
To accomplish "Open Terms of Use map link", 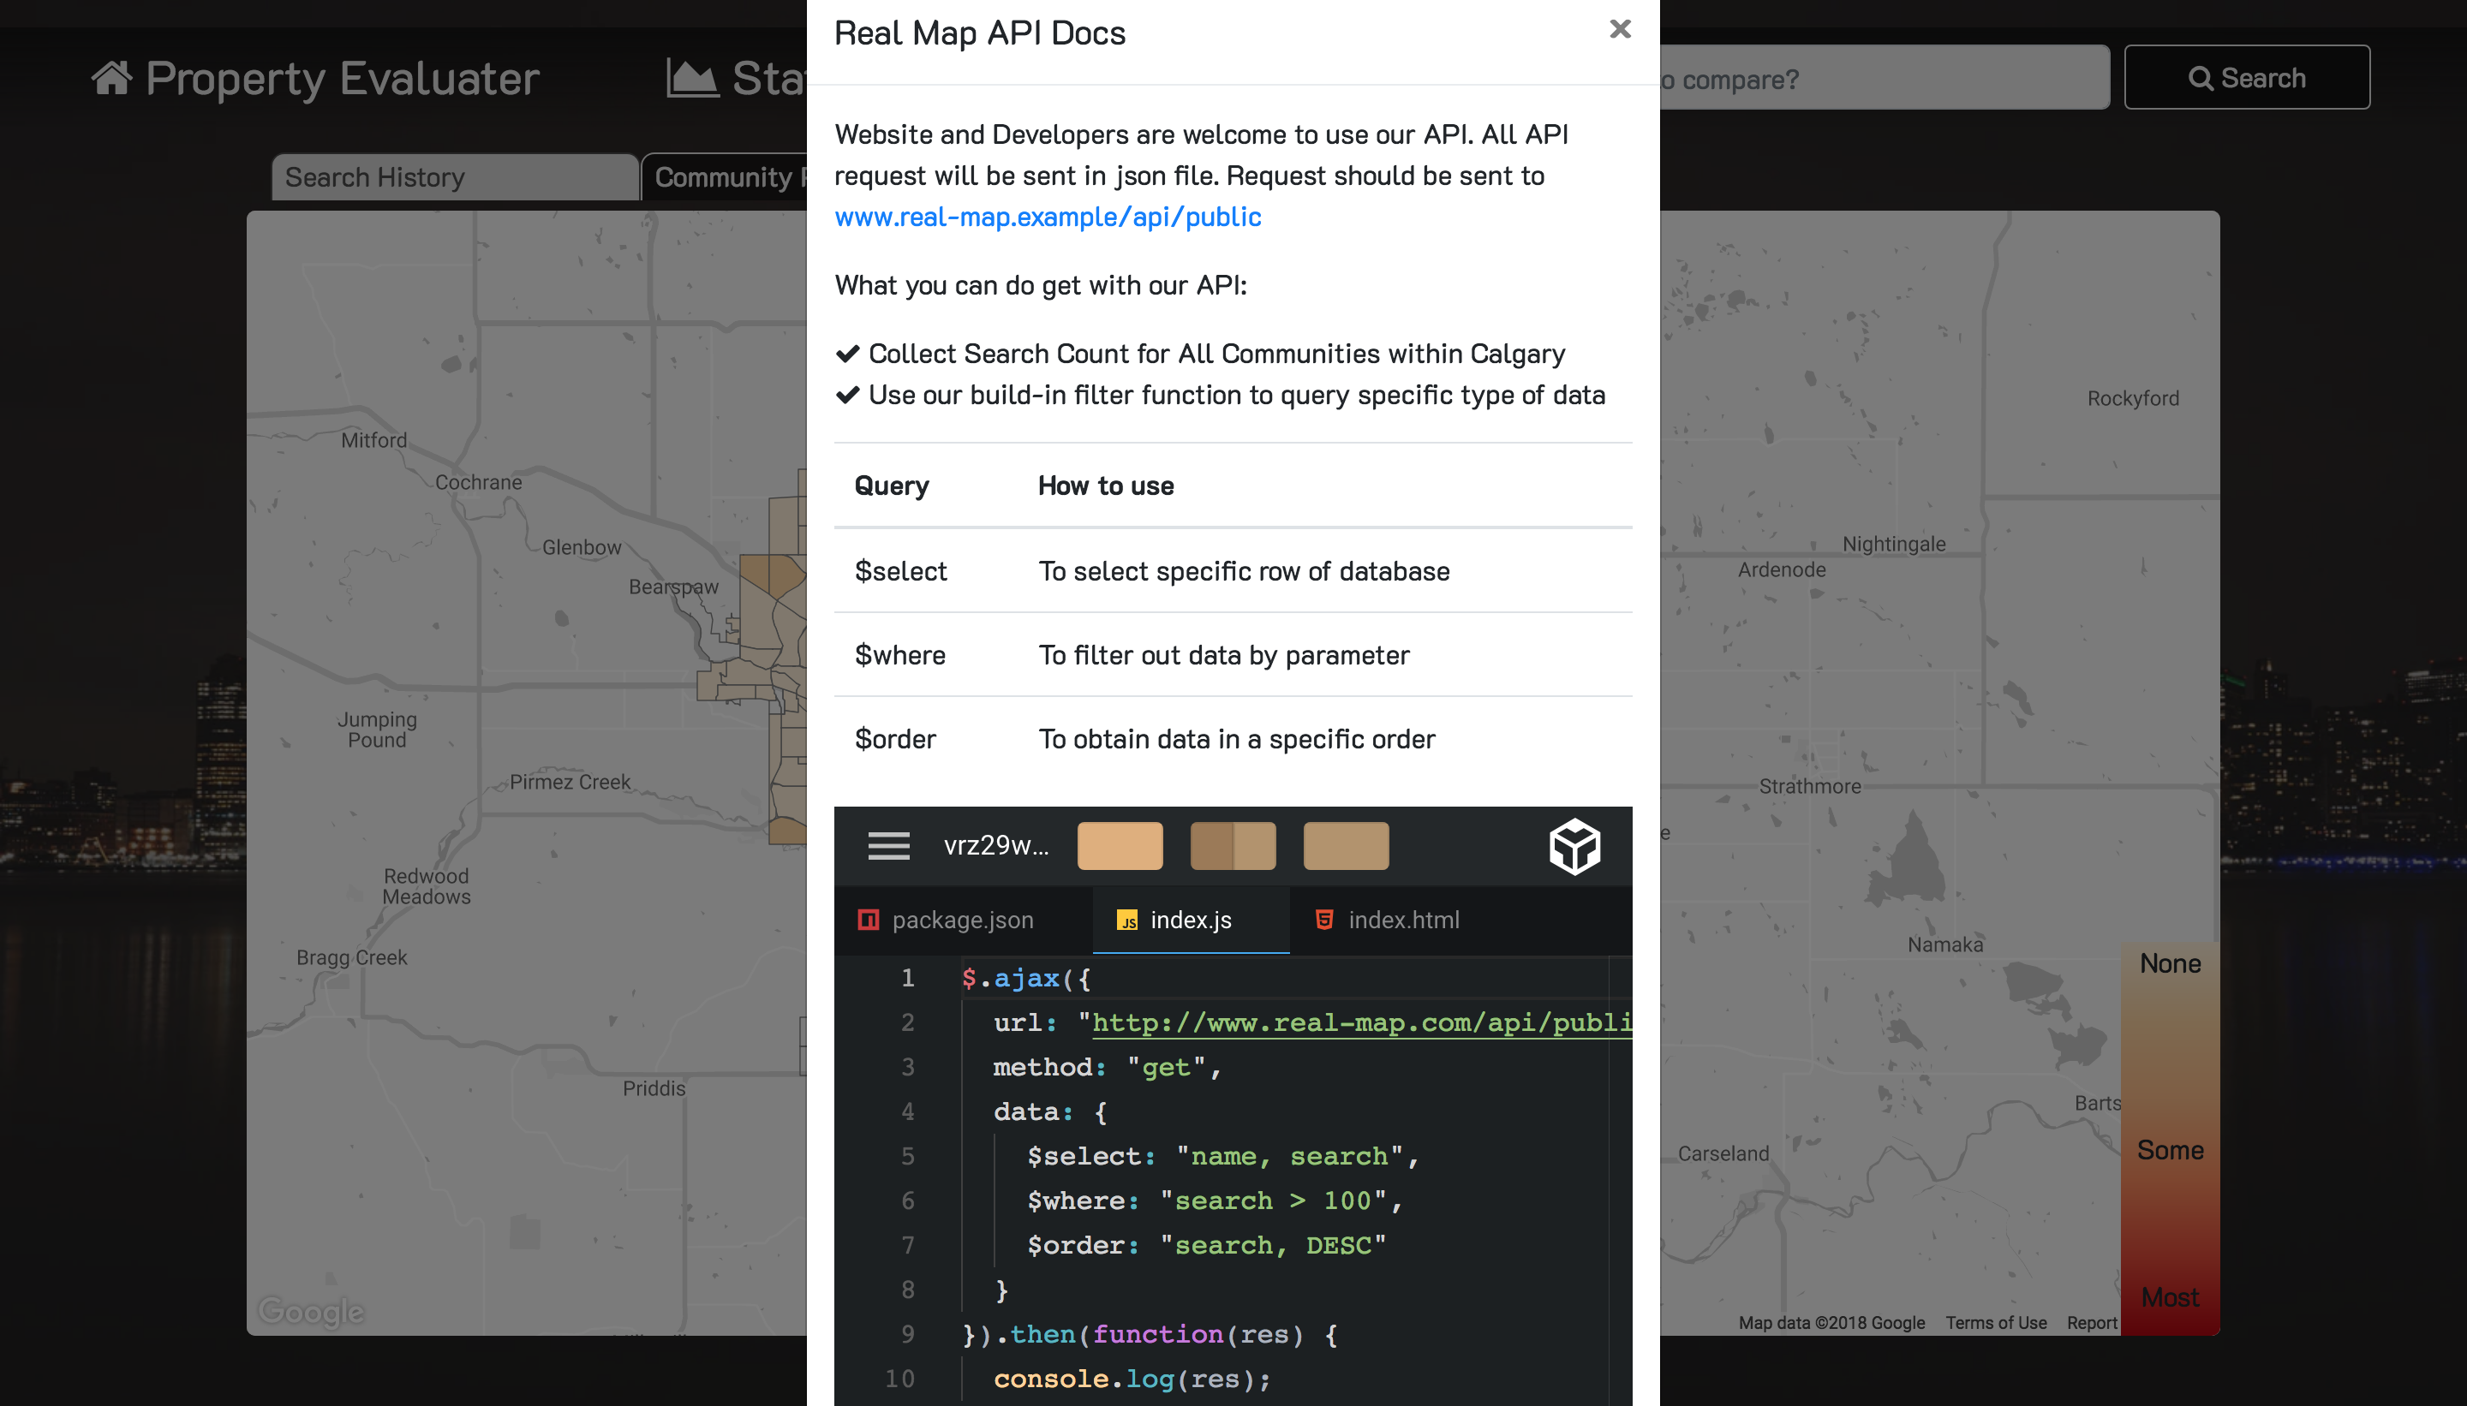I will tap(1996, 1322).
